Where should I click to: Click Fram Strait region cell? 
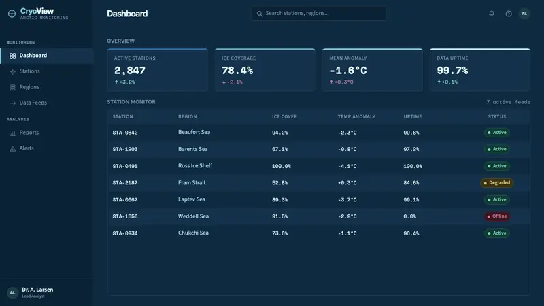(x=192, y=182)
